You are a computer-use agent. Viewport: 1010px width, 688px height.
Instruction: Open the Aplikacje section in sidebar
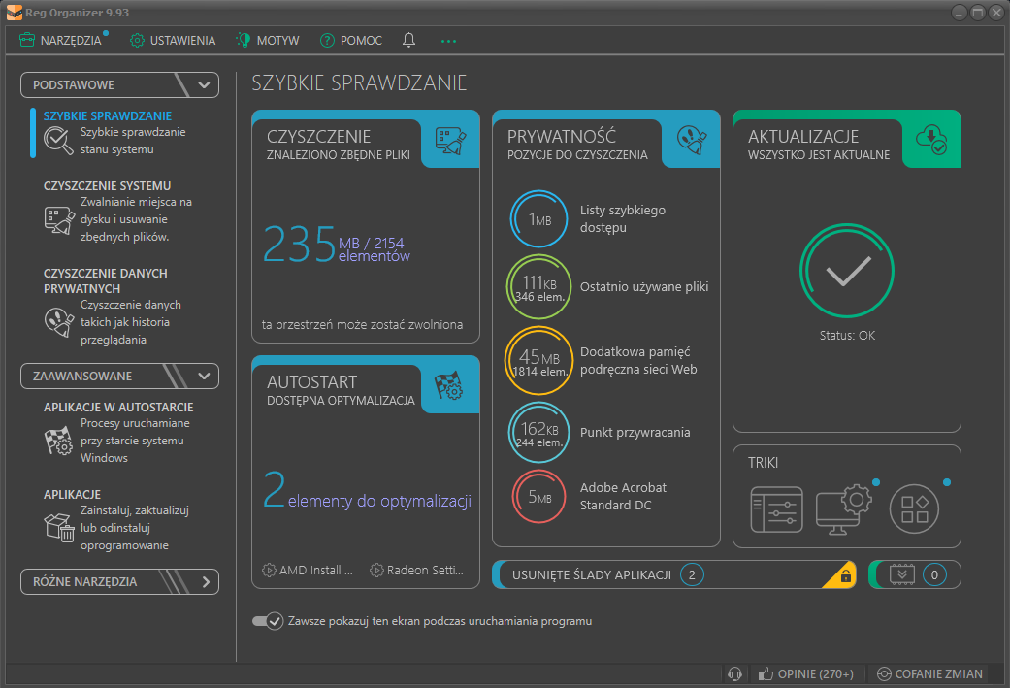(72, 494)
